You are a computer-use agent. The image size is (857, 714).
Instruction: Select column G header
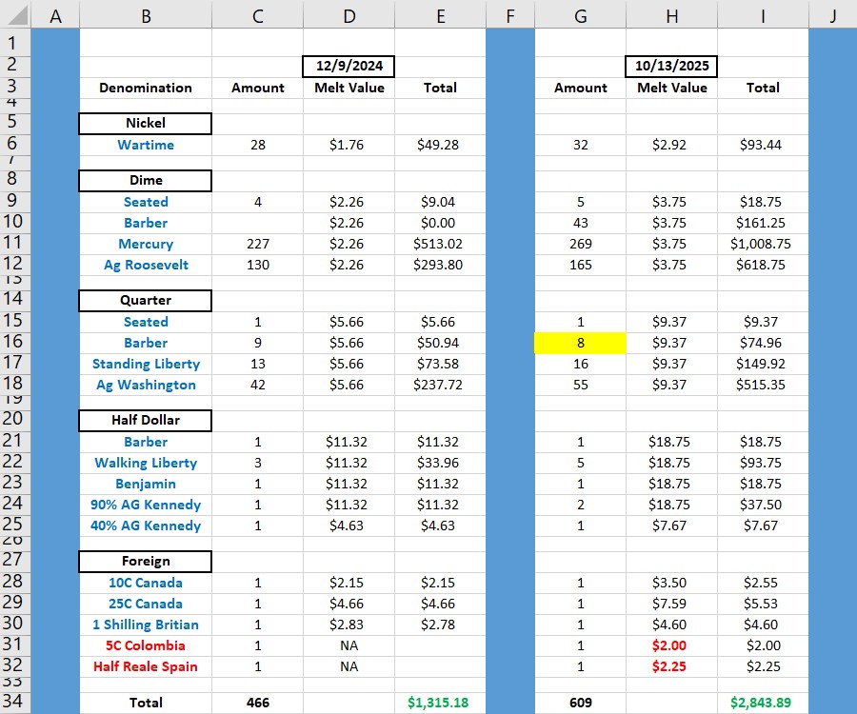click(580, 14)
